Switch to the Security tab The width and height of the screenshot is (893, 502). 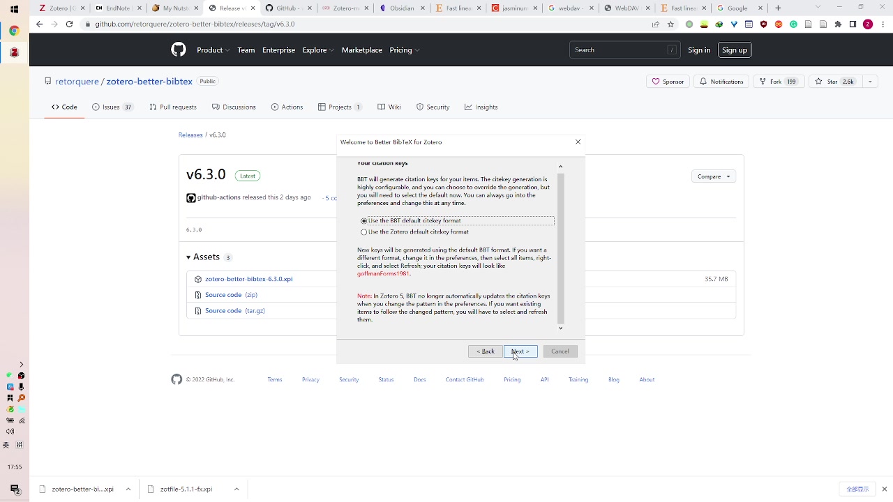433,107
